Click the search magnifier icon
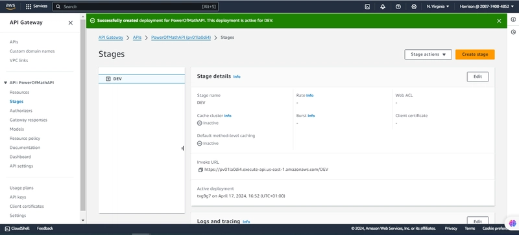 58,6
